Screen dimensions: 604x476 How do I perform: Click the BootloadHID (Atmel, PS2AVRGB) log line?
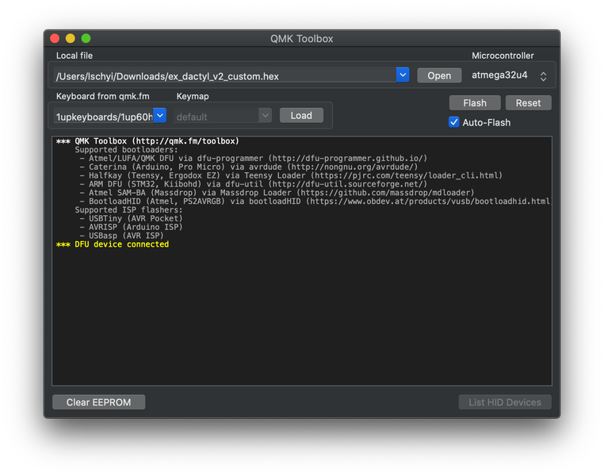point(315,202)
